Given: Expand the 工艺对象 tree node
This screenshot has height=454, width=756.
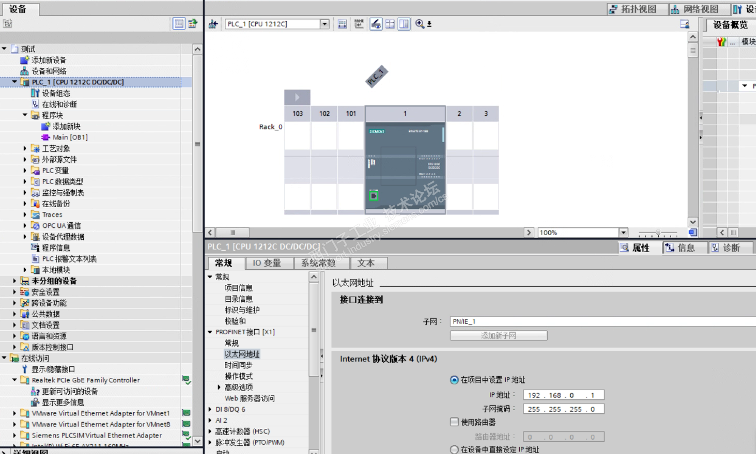Looking at the screenshot, I should 25,148.
